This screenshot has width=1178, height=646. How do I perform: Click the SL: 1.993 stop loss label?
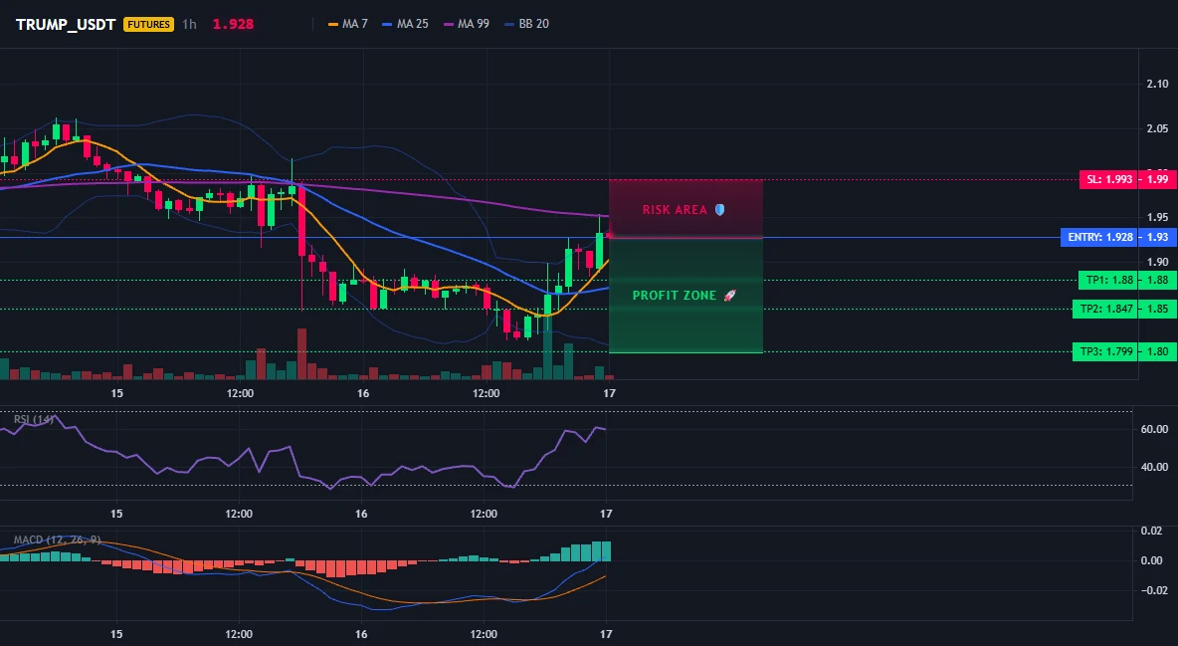pyautogui.click(x=1109, y=180)
